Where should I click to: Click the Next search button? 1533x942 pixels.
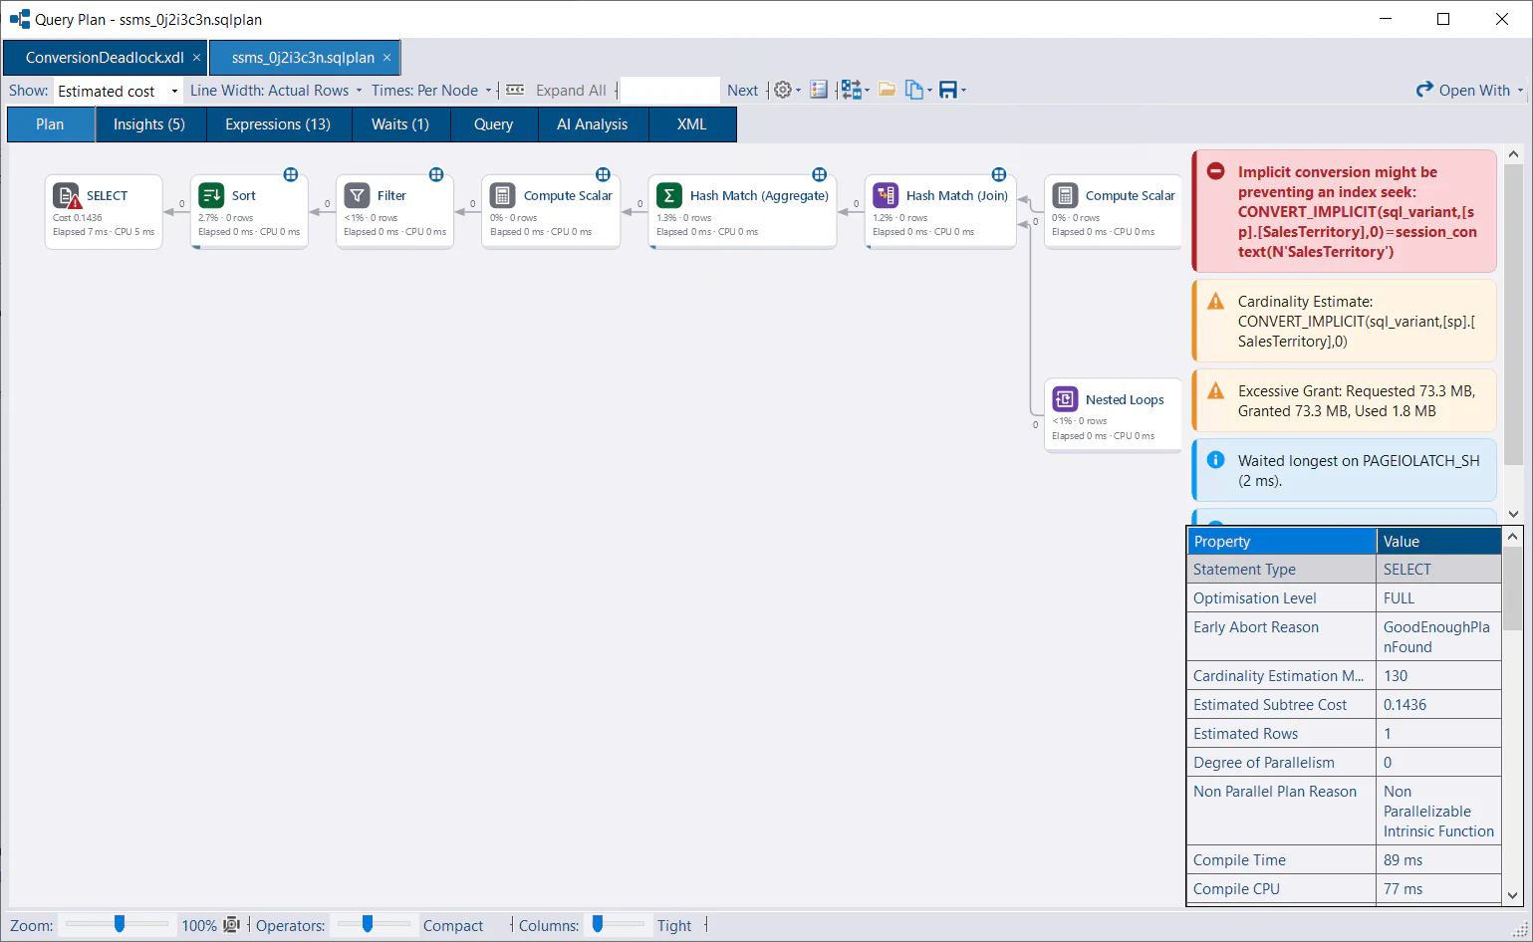742,90
